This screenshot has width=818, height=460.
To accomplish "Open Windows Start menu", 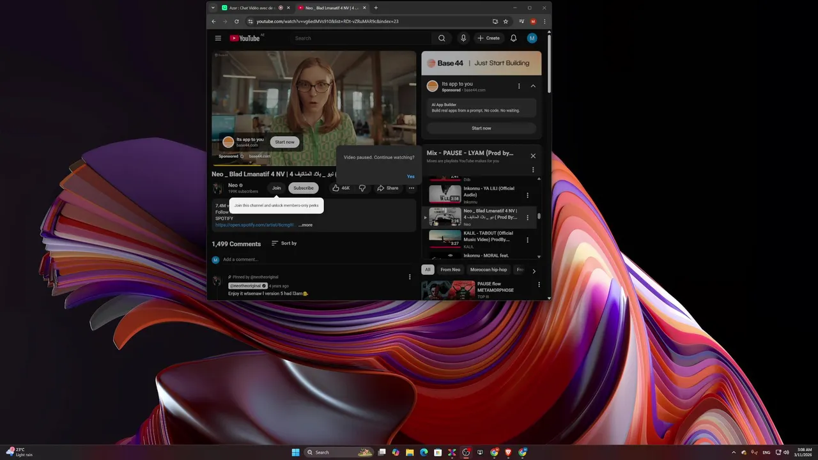I will coord(296,452).
